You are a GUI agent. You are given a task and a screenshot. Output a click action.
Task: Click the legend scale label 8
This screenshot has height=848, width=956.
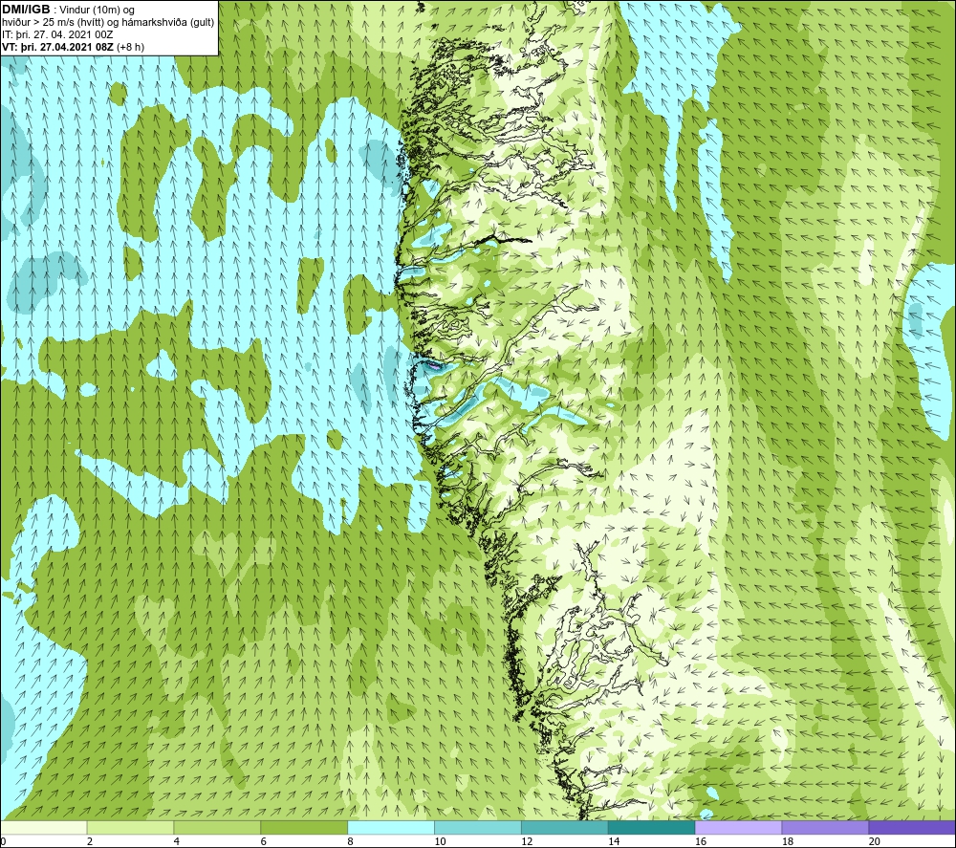[350, 841]
